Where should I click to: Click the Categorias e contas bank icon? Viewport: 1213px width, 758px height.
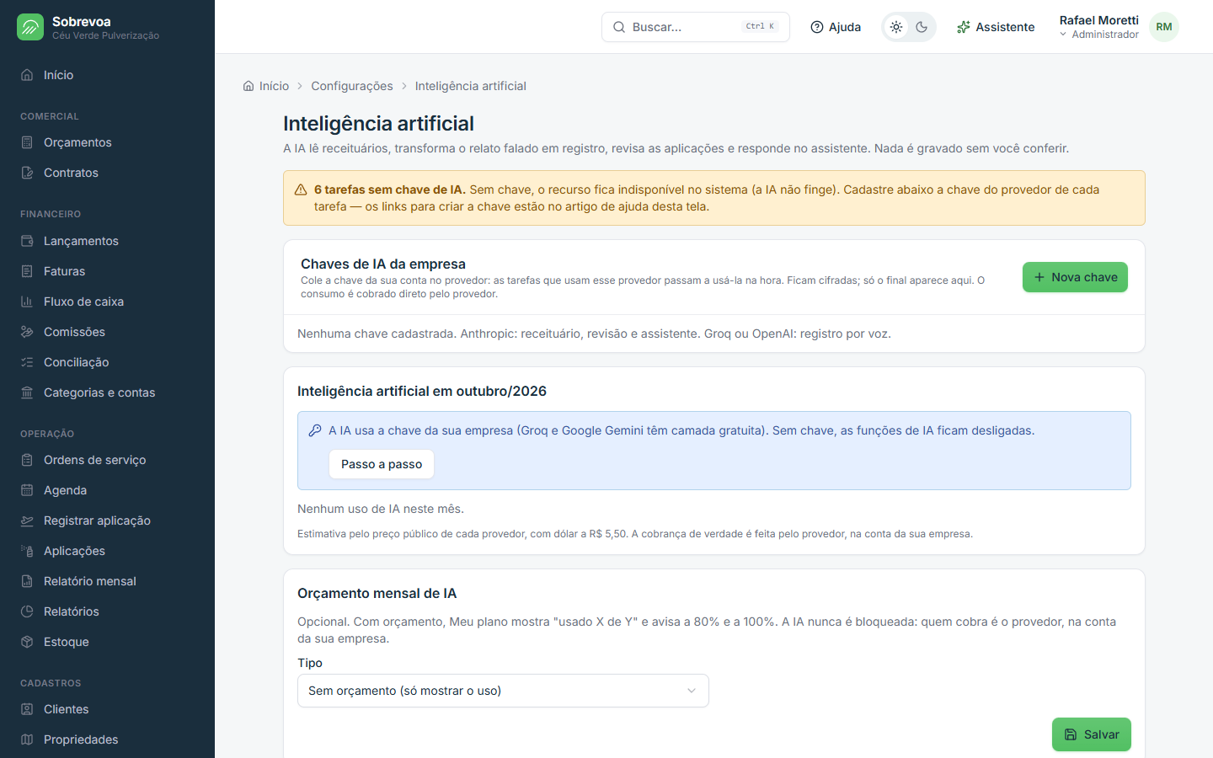click(x=27, y=392)
